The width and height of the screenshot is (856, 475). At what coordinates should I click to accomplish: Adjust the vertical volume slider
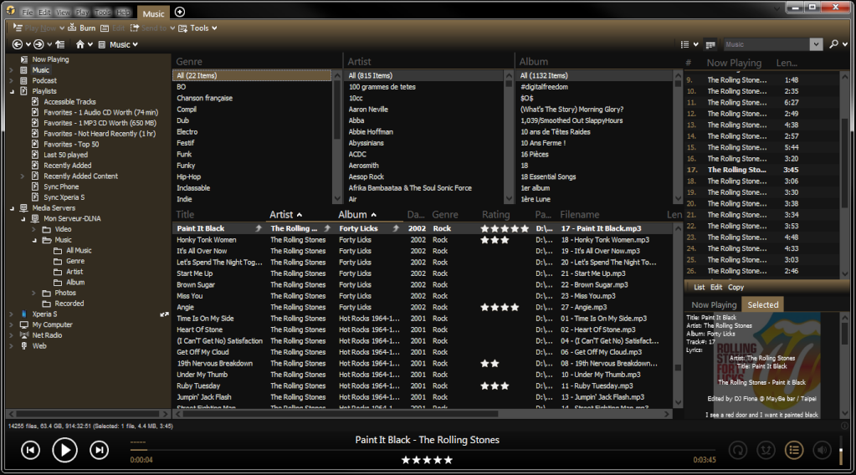click(x=841, y=450)
